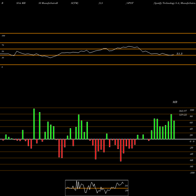Click the tallest green MR histogram bar
Viewport: 196px width, 196px height.
pyautogui.click(x=34, y=124)
